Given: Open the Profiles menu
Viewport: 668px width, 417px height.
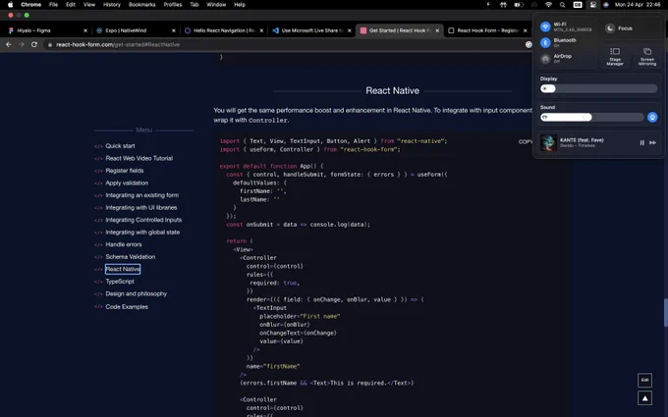Looking at the screenshot, I should [x=173, y=5].
